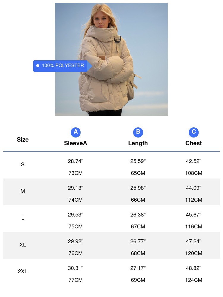Image resolution: width=223 pixels, height=297 pixels.
Task: Select the M size row label
Action: pos(23,191)
